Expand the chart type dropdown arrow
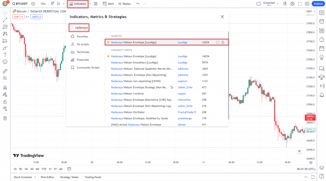 coord(64,4)
